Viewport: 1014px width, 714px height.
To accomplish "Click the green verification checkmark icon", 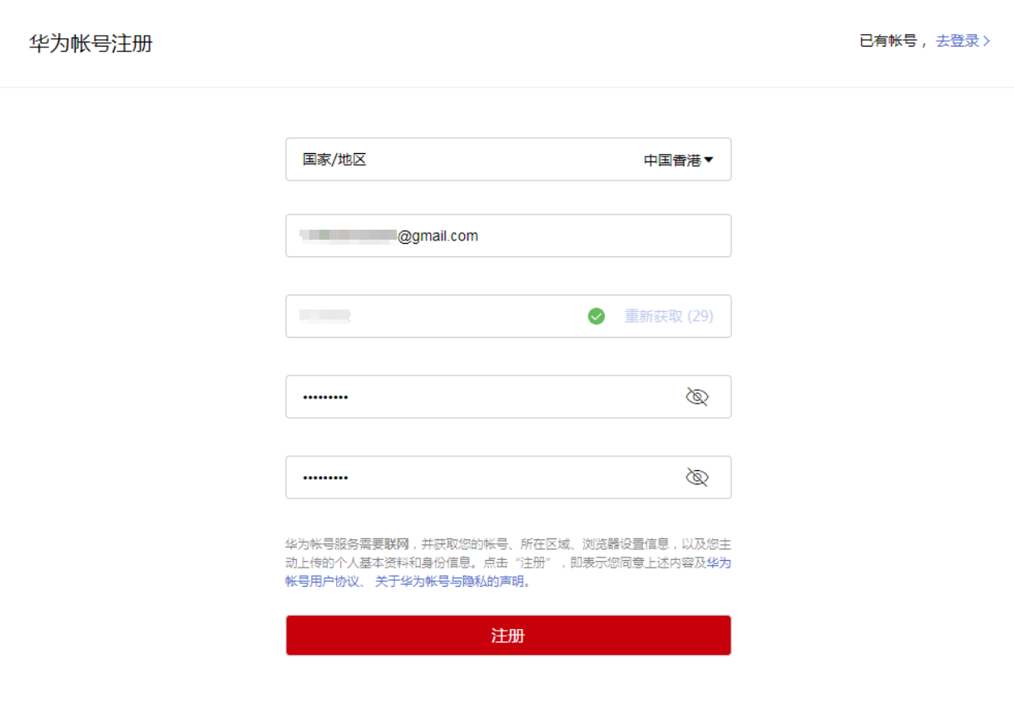I will pos(596,316).
